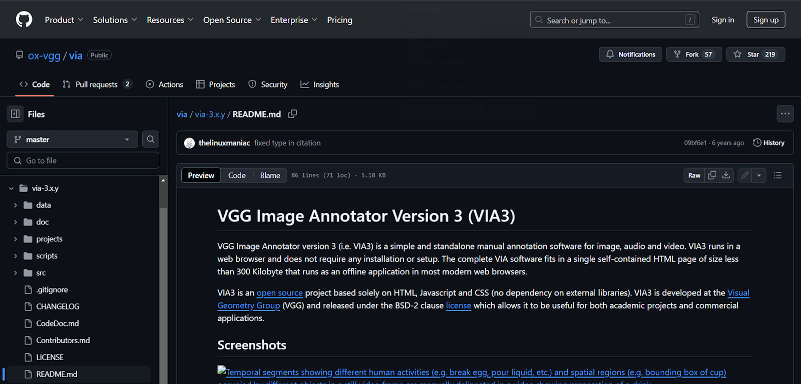Switch to Preview file view
This screenshot has height=384, width=801.
(x=201, y=175)
